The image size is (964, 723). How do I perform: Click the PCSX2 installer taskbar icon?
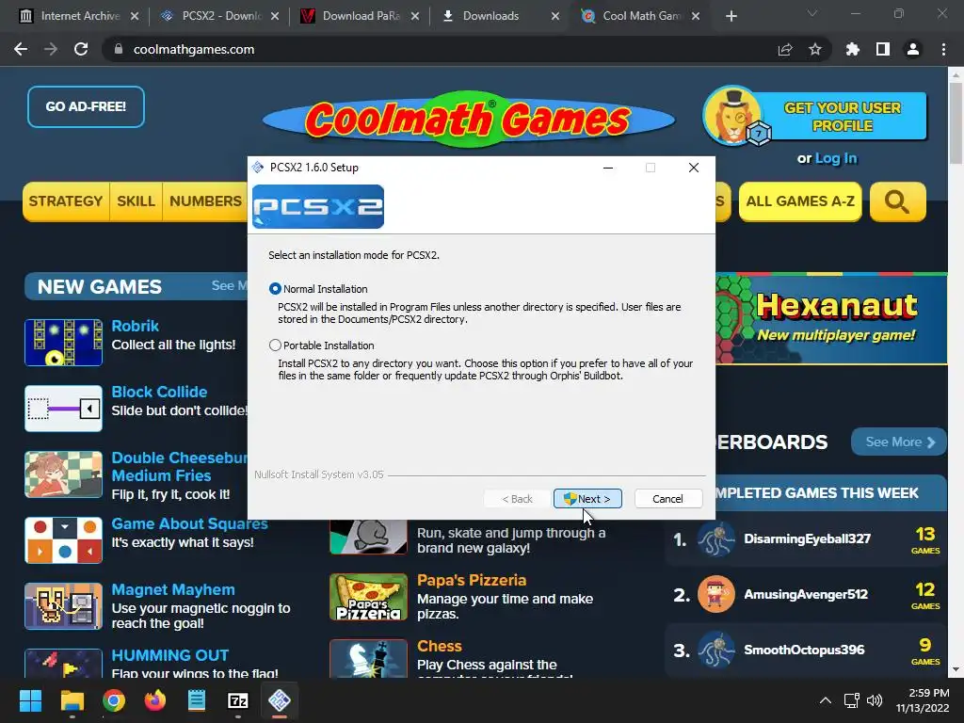click(x=280, y=700)
